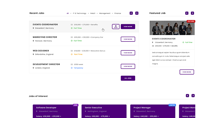The height and width of the screenshot is (118, 224).
Task: Open Web Designer job title
Action: pos(41,51)
